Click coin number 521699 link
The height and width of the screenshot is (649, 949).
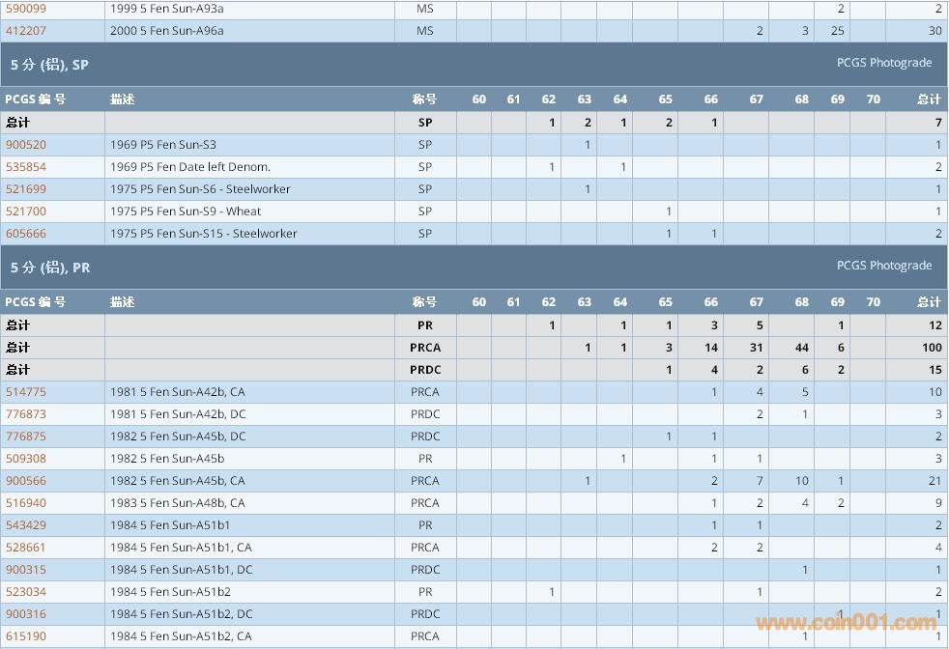tap(26, 189)
